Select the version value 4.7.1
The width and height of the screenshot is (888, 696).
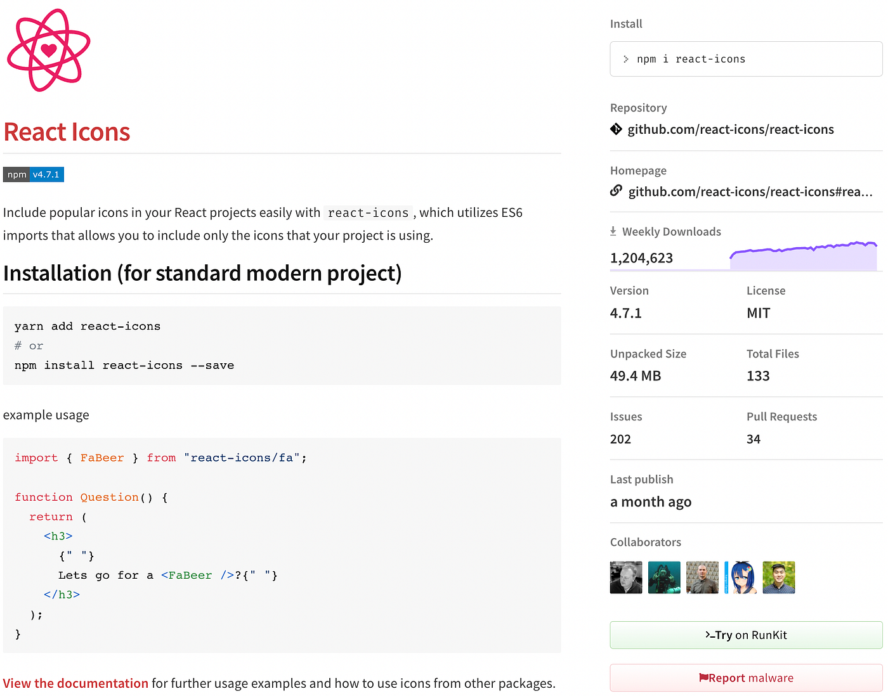tap(626, 313)
